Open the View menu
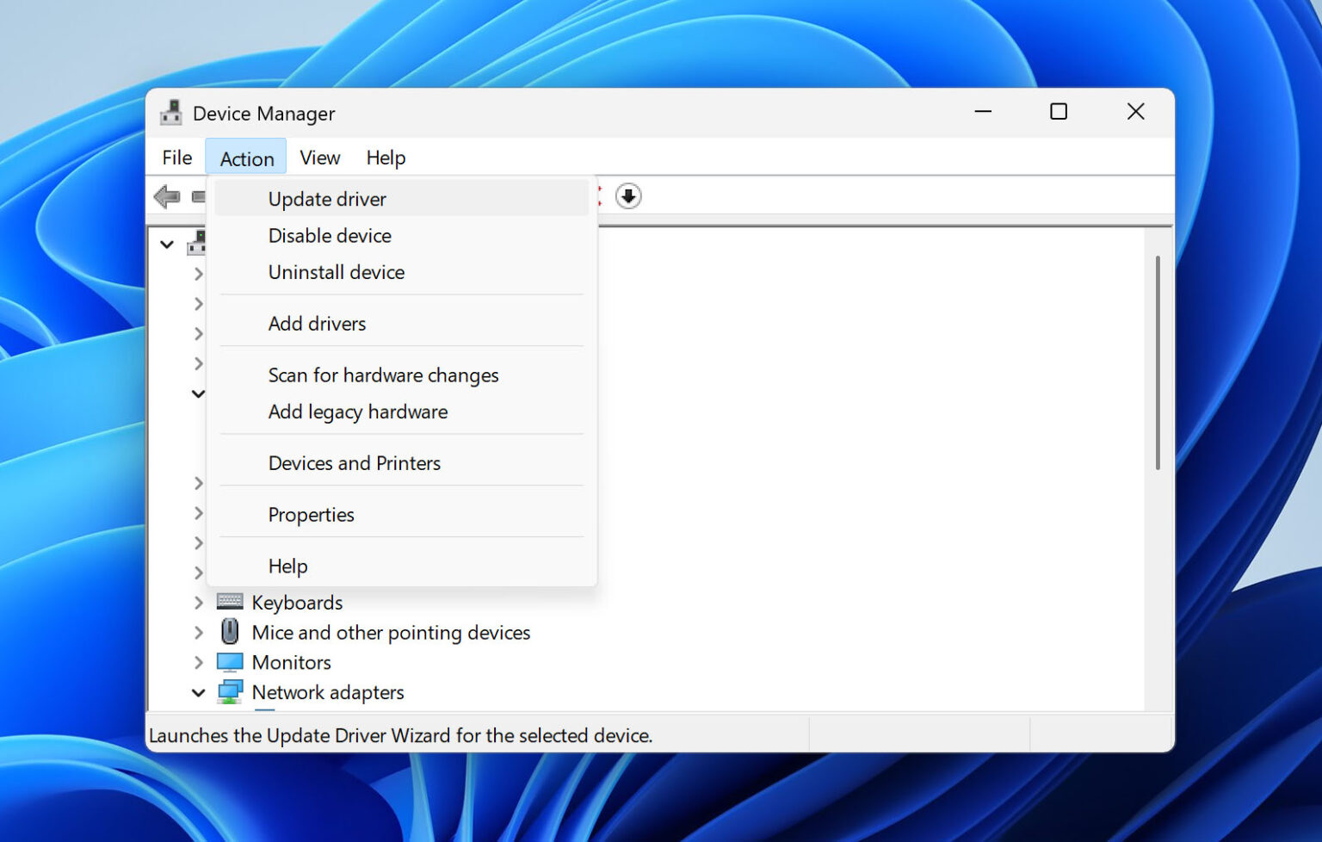The image size is (1322, 842). pyautogui.click(x=319, y=157)
